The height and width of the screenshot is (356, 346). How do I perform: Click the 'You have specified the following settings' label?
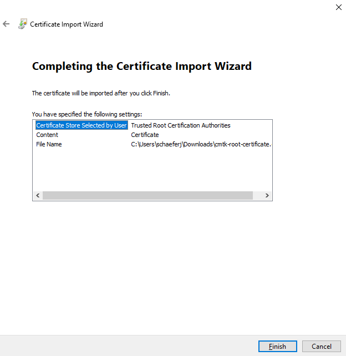pos(87,114)
